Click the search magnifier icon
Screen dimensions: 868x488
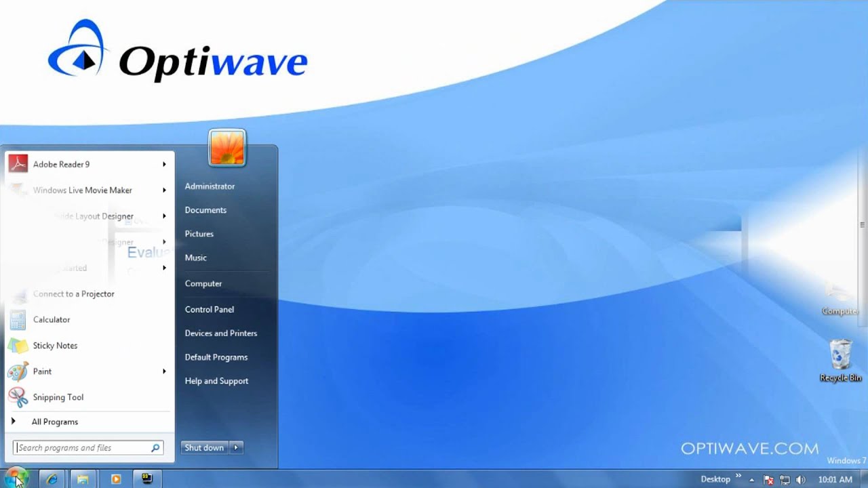155,448
